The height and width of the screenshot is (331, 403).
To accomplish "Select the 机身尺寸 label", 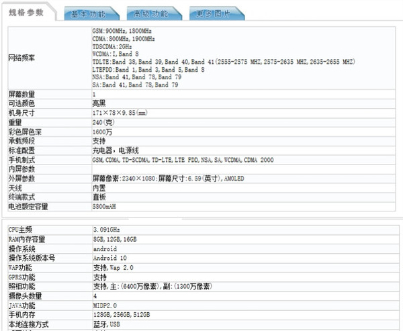I will tap(21, 113).
